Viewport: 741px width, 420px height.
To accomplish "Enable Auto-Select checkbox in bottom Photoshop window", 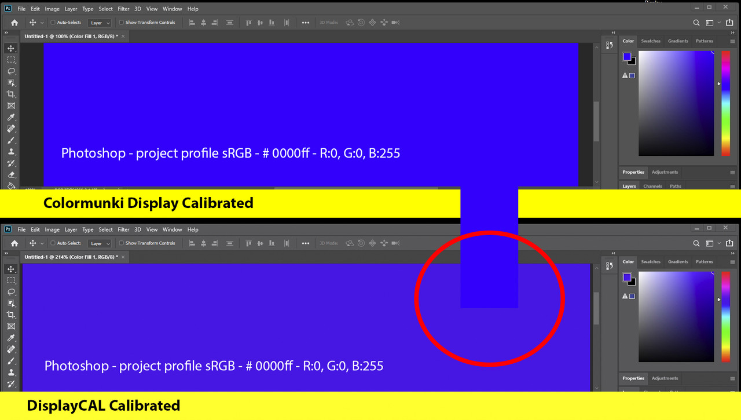I will (x=53, y=243).
